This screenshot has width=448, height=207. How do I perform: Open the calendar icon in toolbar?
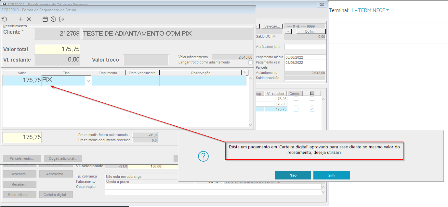pos(45,19)
